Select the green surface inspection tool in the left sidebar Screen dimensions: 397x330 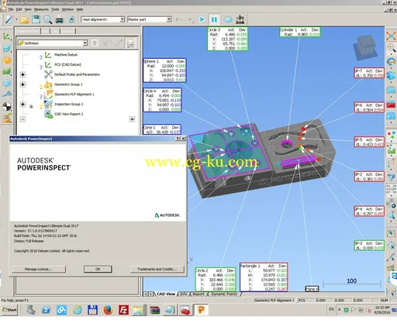(x=7, y=71)
